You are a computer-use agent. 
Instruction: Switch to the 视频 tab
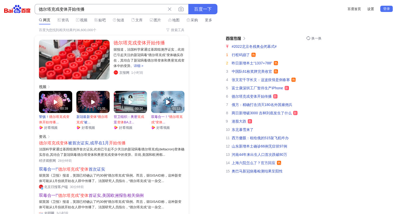pos(82,20)
